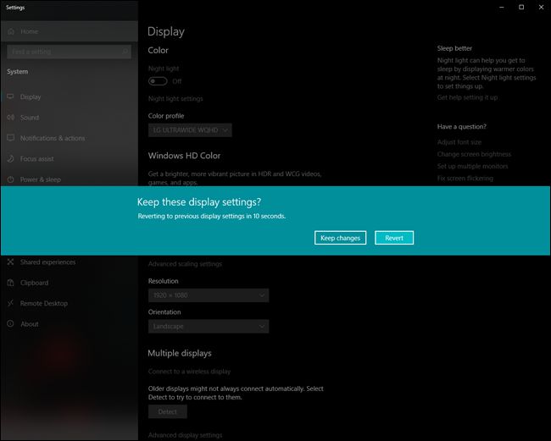The image size is (551, 441).
Task: Click the About info icon
Action: pos(10,323)
